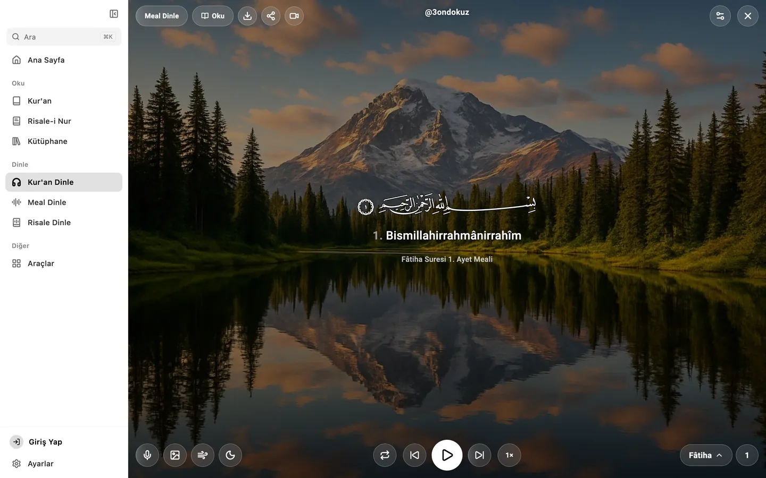766x478 pixels.
Task: Select Kur'an Dinle in sidebar
Action: click(x=64, y=182)
